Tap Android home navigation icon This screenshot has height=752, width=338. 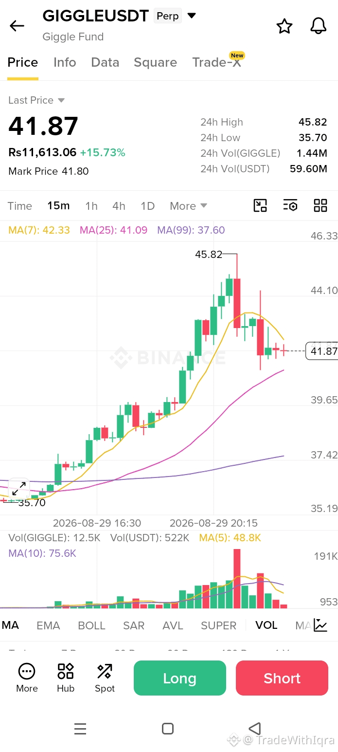(168, 729)
